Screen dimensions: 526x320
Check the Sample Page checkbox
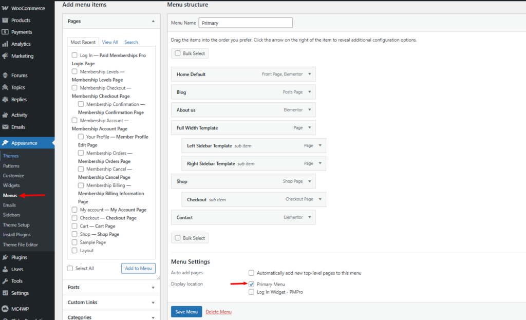coord(75,242)
